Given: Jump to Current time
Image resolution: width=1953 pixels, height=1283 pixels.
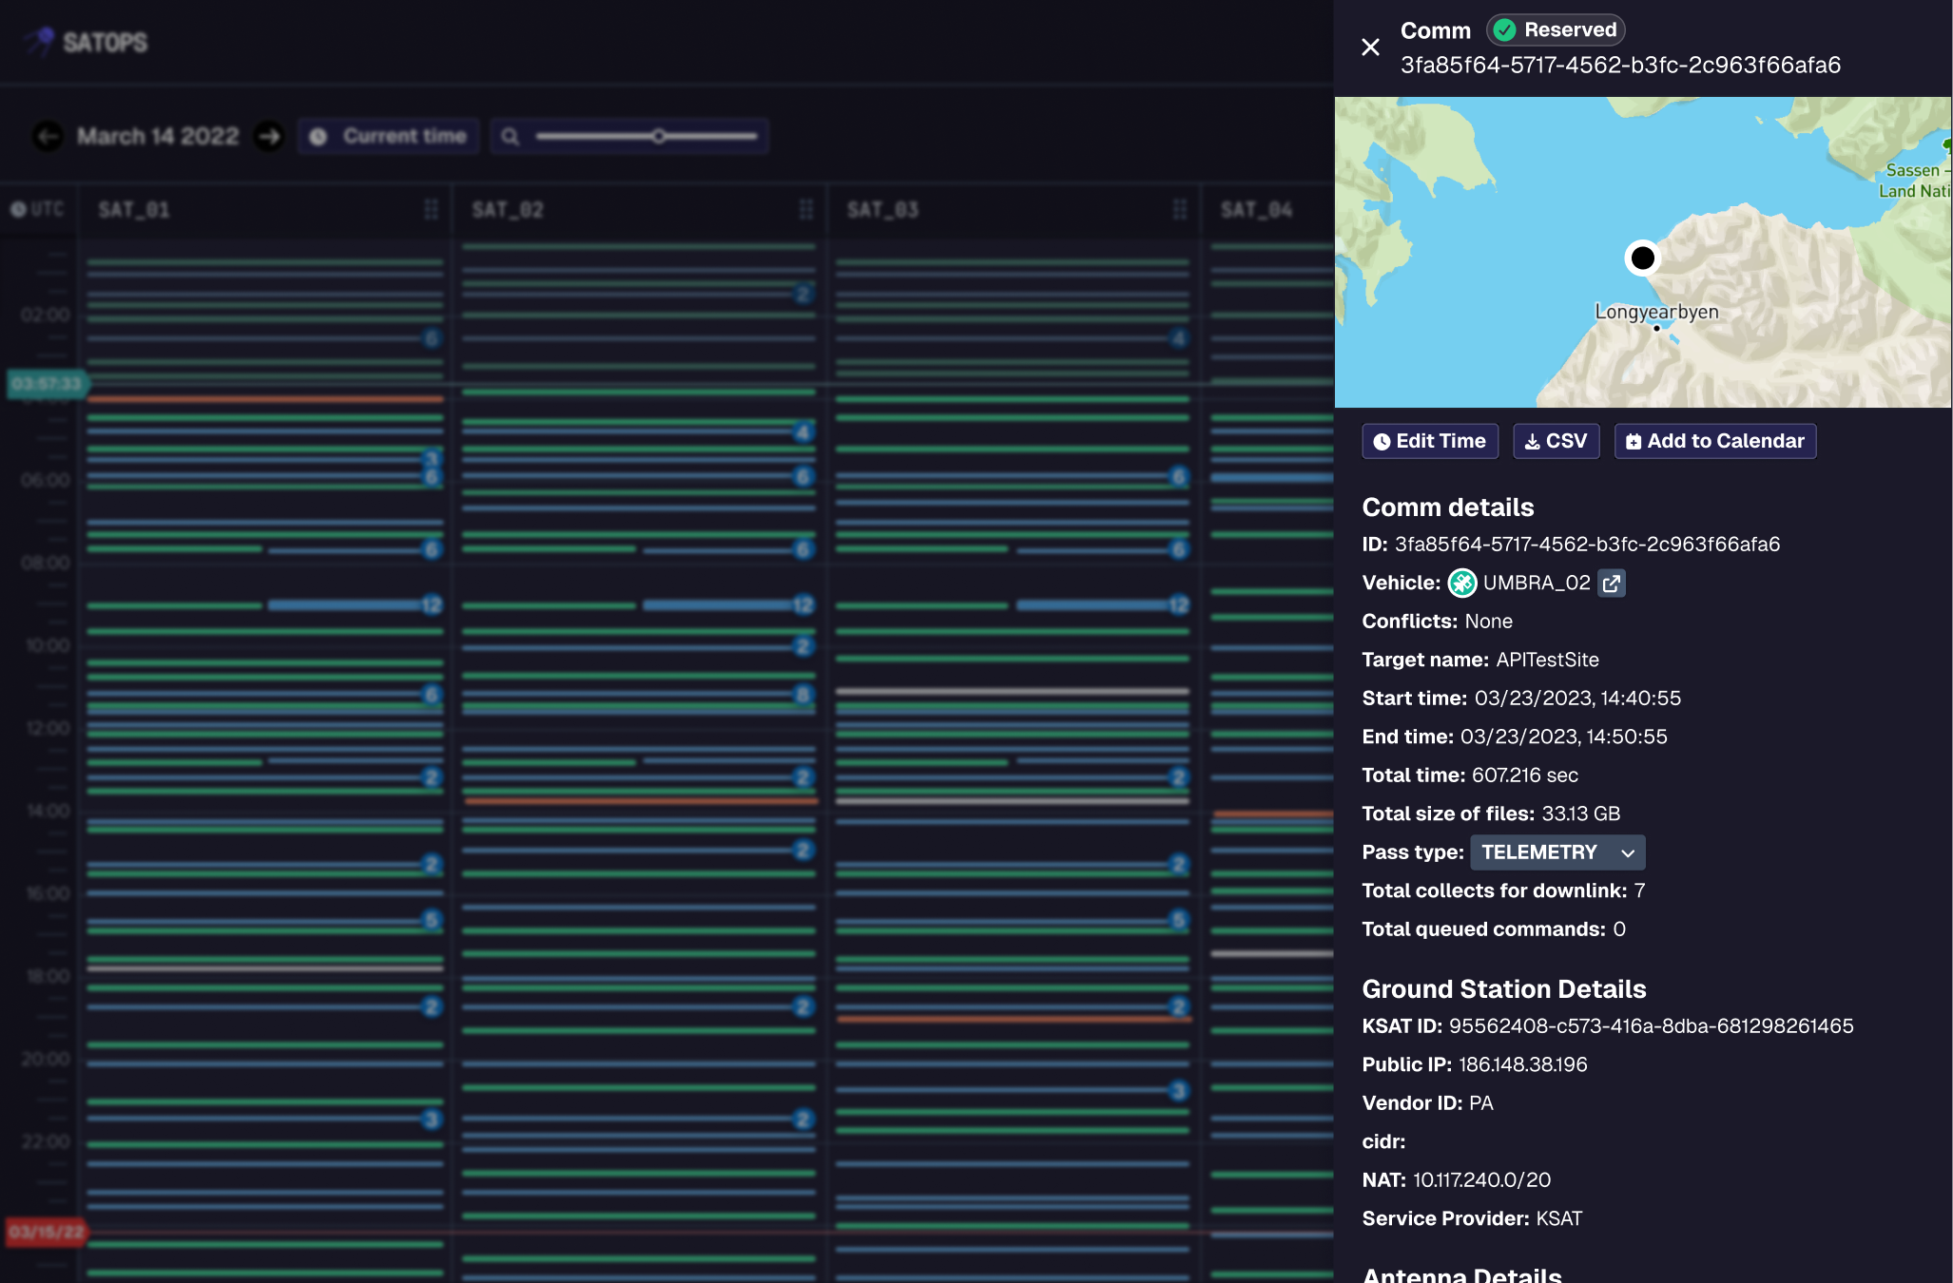Looking at the screenshot, I should [389, 137].
